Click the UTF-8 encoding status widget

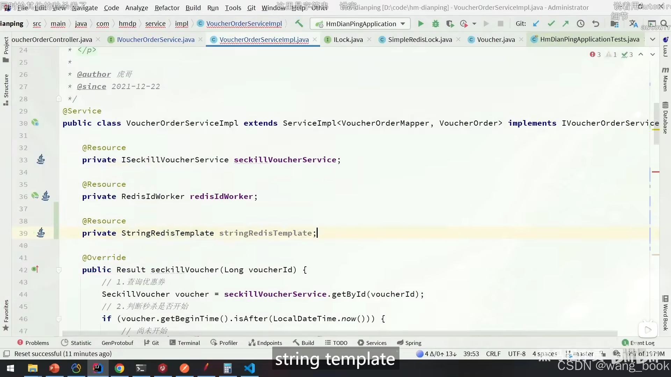click(x=517, y=354)
